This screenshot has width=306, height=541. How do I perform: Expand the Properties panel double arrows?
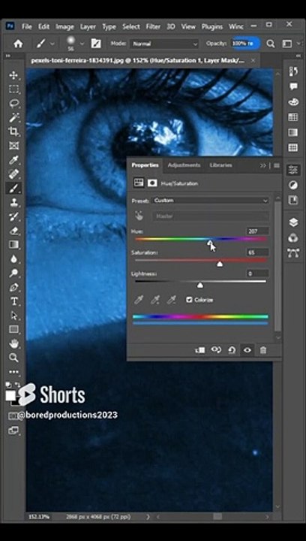(x=263, y=165)
